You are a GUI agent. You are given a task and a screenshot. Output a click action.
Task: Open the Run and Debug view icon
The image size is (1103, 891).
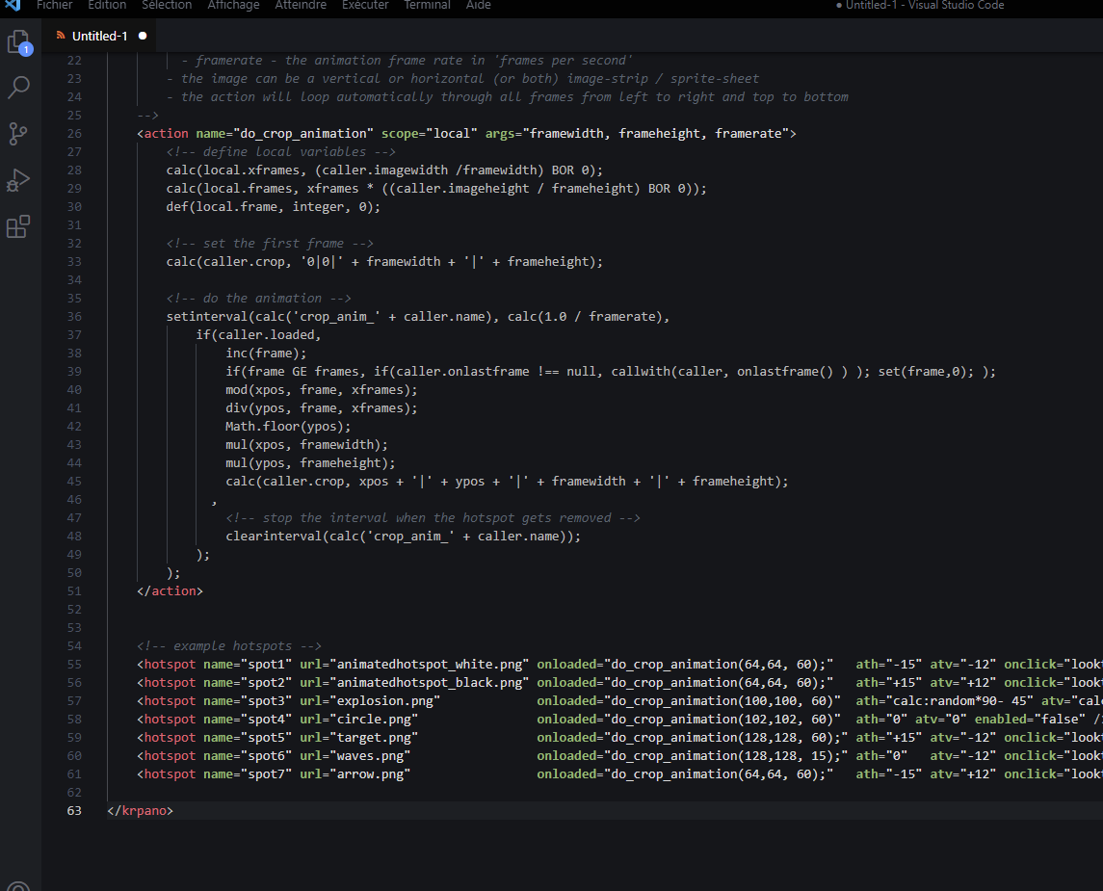[x=18, y=180]
